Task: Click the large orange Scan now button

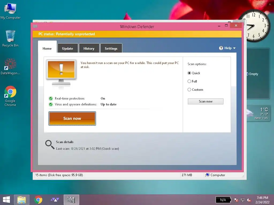Action: pyautogui.click(x=72, y=119)
